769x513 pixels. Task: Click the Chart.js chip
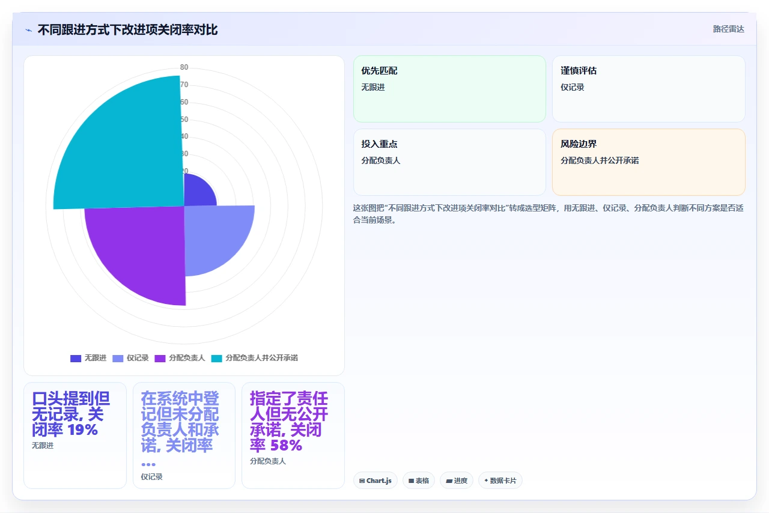375,481
